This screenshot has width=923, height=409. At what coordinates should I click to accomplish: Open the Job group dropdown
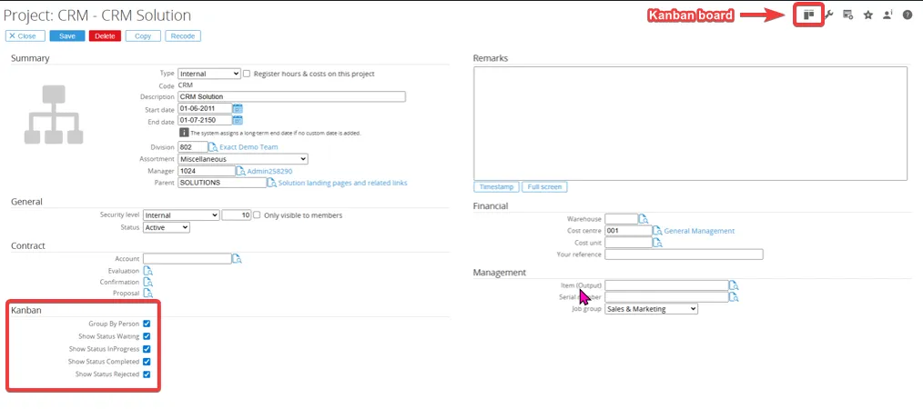pyautogui.click(x=651, y=309)
